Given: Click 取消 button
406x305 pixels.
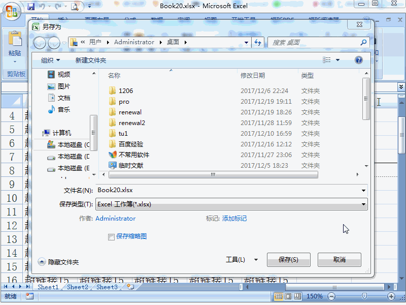Looking at the screenshot, I should [x=339, y=260].
